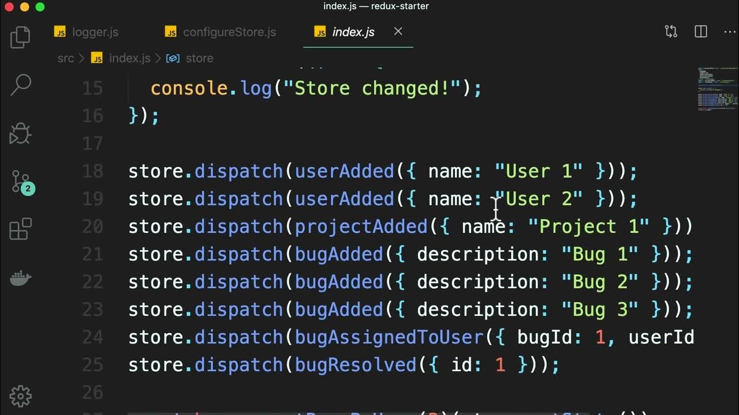Click the index.js breadcrumb item

pos(129,58)
